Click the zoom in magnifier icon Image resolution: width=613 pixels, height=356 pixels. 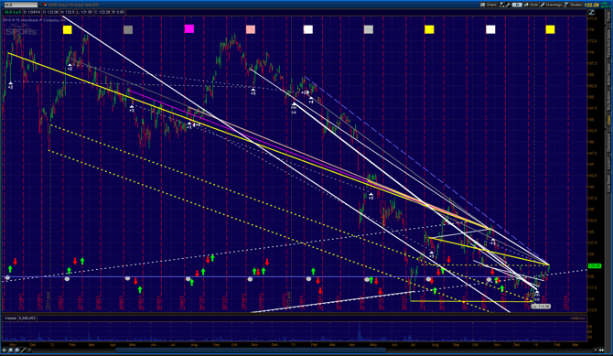[11, 351]
